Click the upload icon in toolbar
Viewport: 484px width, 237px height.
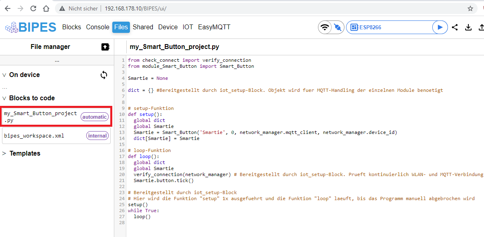point(481,27)
